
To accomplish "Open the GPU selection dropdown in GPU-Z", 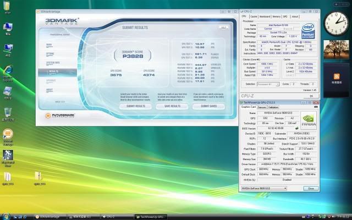I will [264, 188].
